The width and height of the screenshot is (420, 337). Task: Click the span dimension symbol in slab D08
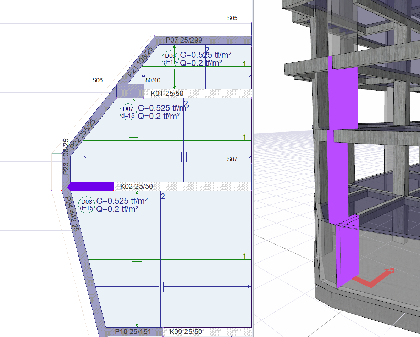[x=161, y=287]
